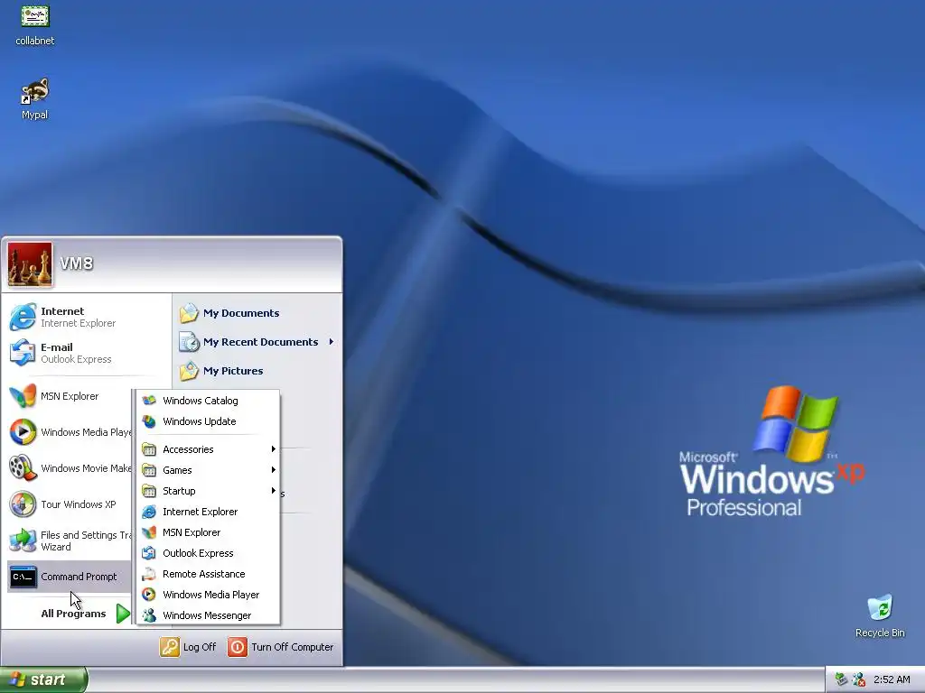Click Turn Off Computer button
925x693 pixels.
click(281, 647)
